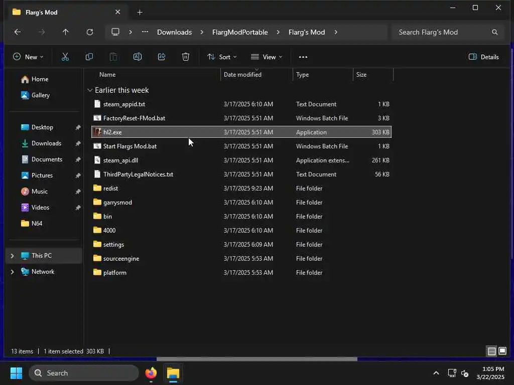The width and height of the screenshot is (514, 385).
Task: Select steam_appid.txt file
Action: tap(241, 104)
